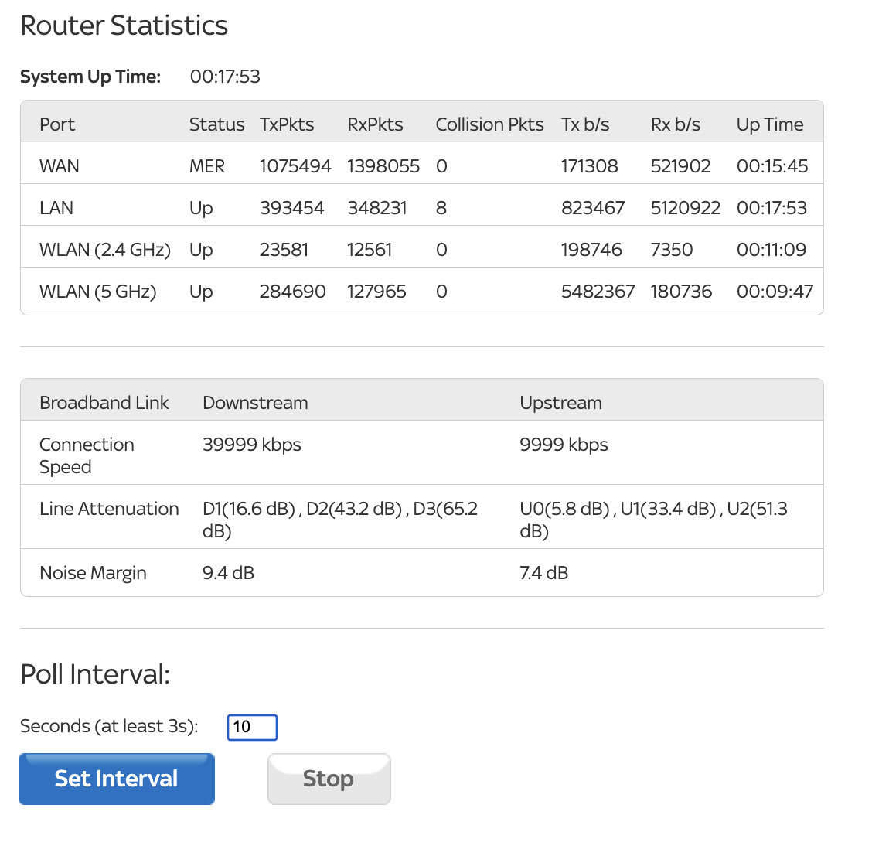The height and width of the screenshot is (849, 889).
Task: Select the Downstream connection speed value
Action: coord(252,444)
